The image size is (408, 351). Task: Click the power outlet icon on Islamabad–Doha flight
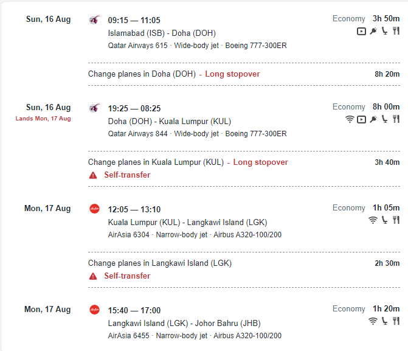click(373, 31)
